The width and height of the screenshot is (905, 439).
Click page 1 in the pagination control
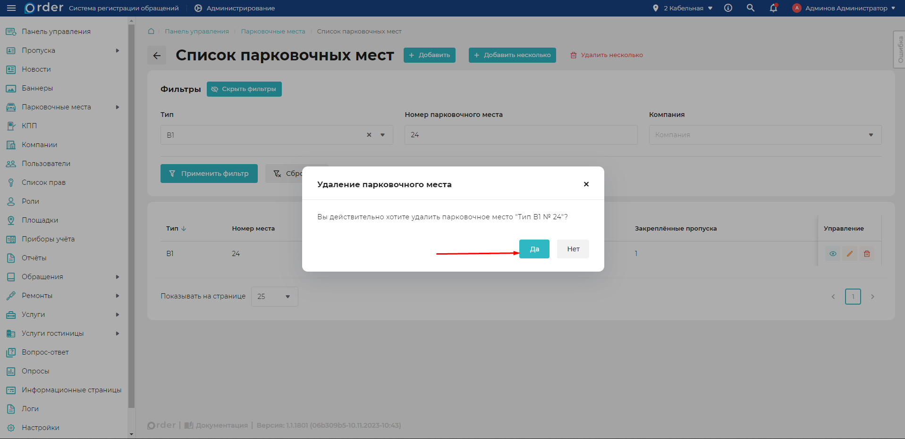click(x=853, y=296)
